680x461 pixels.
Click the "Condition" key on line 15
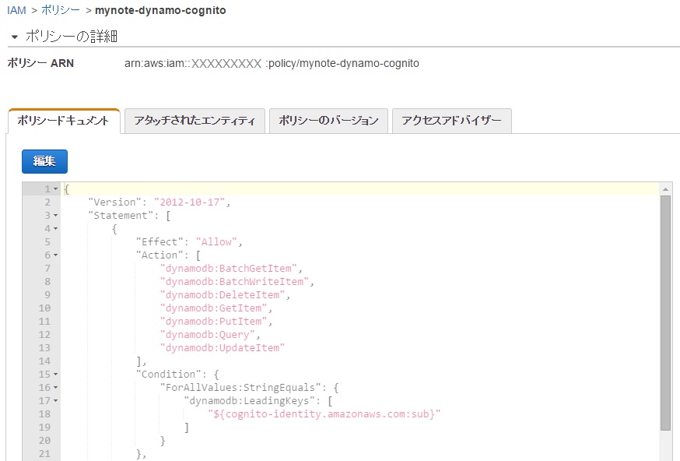click(x=168, y=375)
